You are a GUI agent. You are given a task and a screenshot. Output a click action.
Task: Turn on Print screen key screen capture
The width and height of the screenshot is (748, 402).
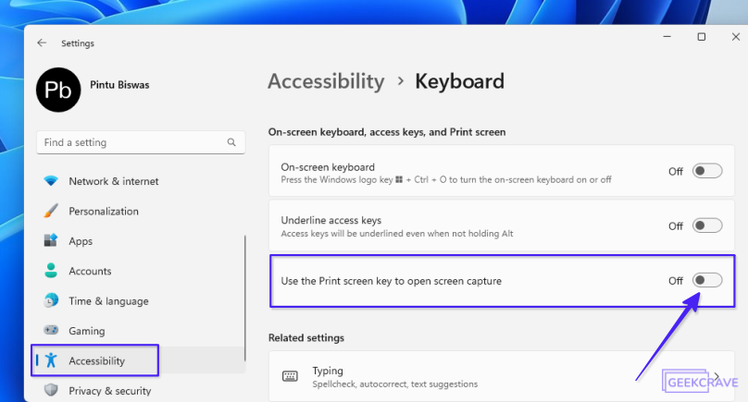click(707, 280)
